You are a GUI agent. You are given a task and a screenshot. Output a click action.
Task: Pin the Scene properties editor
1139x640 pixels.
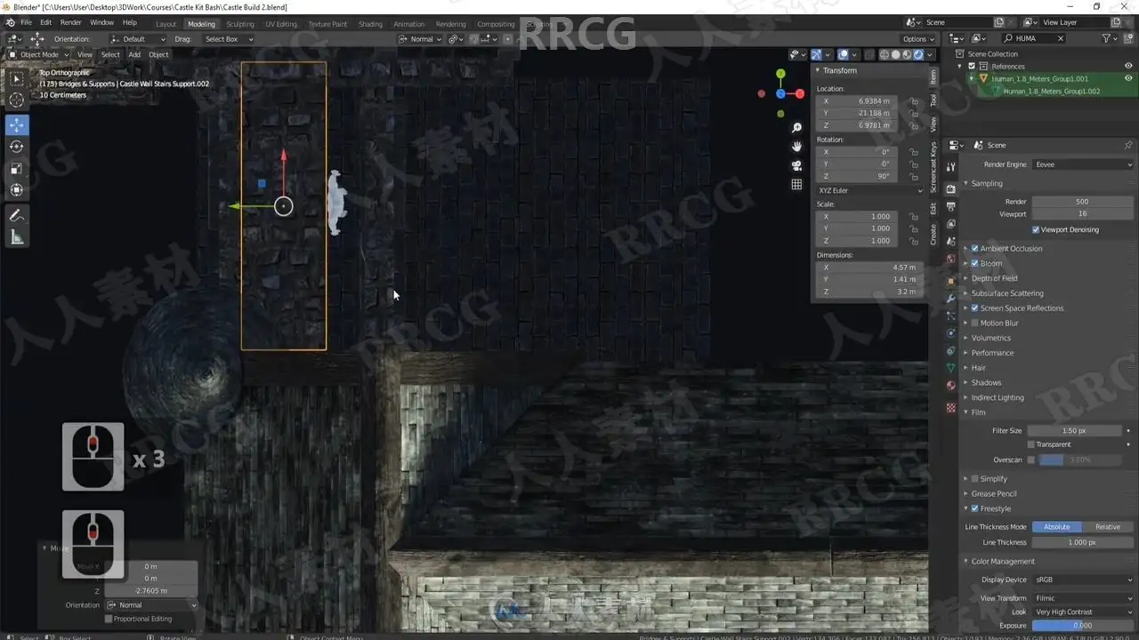click(1128, 145)
